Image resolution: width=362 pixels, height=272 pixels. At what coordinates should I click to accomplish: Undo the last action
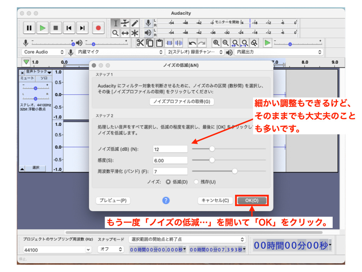pyautogui.click(x=192, y=43)
